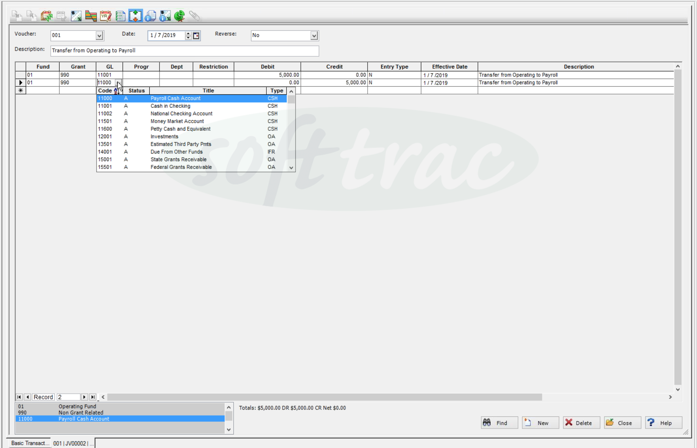Click the New button
Image resolution: width=697 pixels, height=448 pixels.
tap(540, 423)
